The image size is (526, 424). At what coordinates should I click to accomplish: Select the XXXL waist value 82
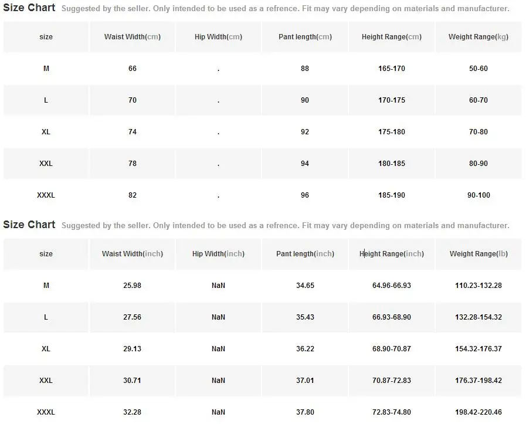(x=132, y=195)
